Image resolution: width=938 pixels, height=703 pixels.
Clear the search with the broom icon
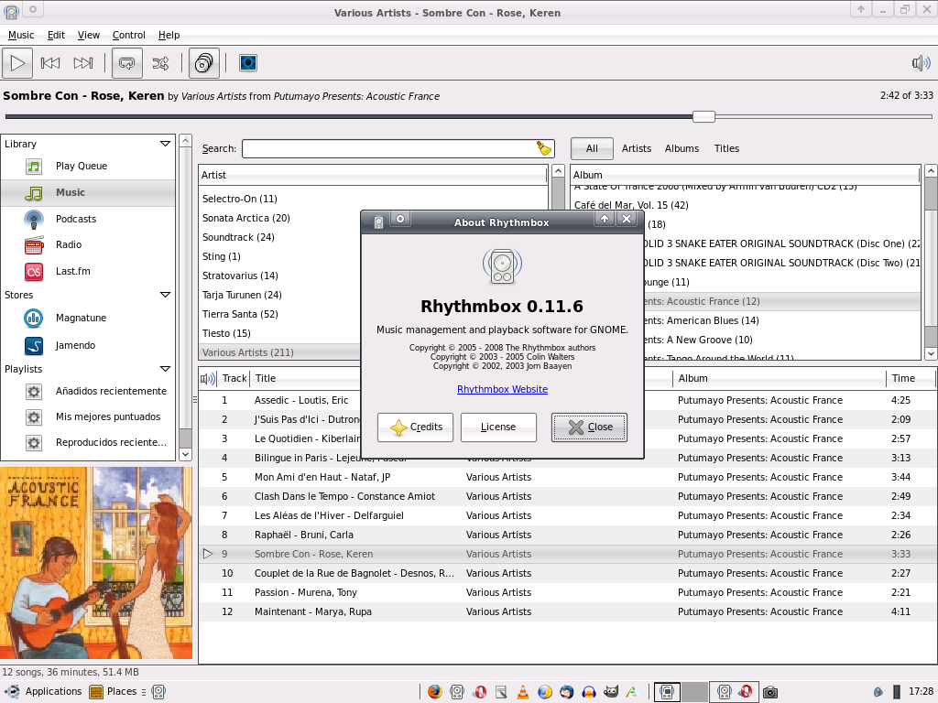544,148
